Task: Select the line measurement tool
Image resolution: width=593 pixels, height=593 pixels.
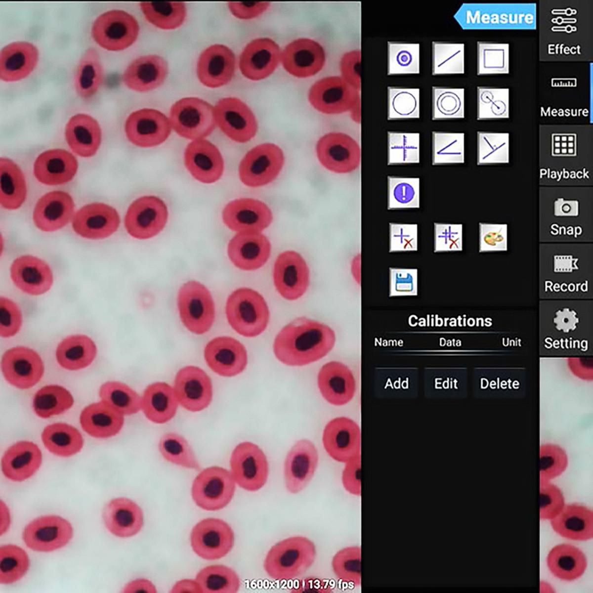Action: click(448, 59)
